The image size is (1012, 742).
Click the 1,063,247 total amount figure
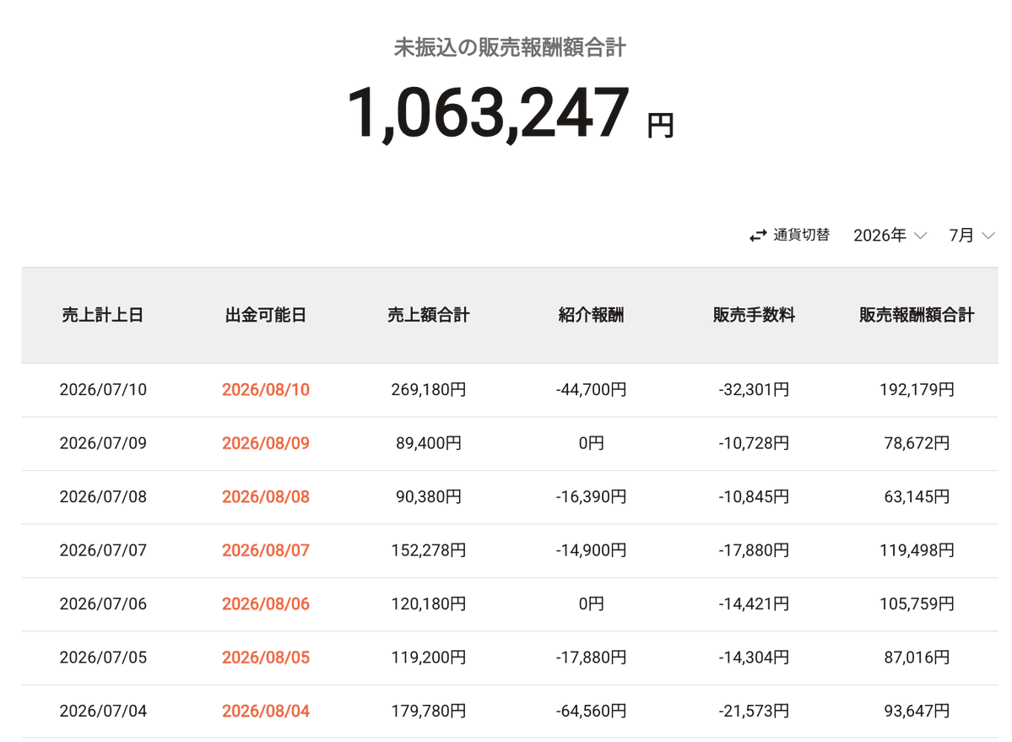click(x=488, y=114)
